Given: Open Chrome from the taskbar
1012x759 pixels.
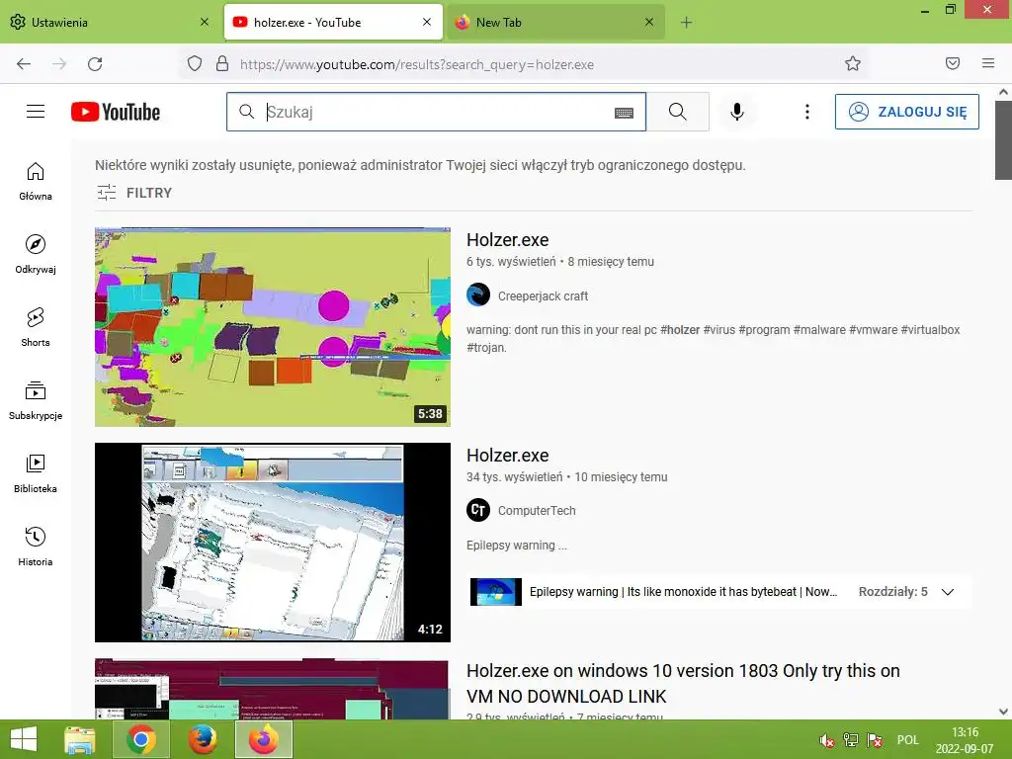Looking at the screenshot, I should point(140,739).
